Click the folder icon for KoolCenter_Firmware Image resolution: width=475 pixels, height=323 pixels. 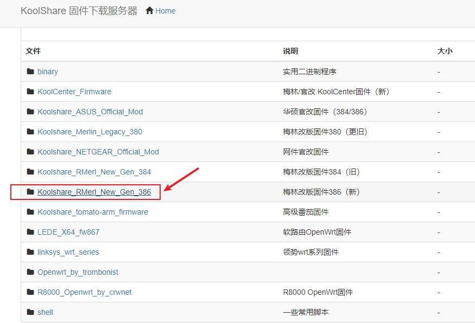click(31, 91)
